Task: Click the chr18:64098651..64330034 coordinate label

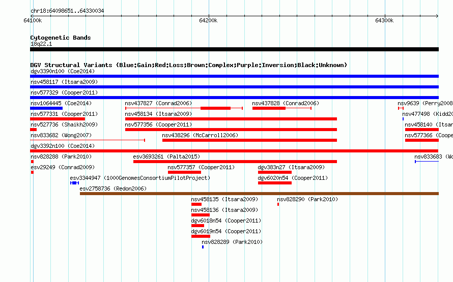Action: tap(67, 11)
